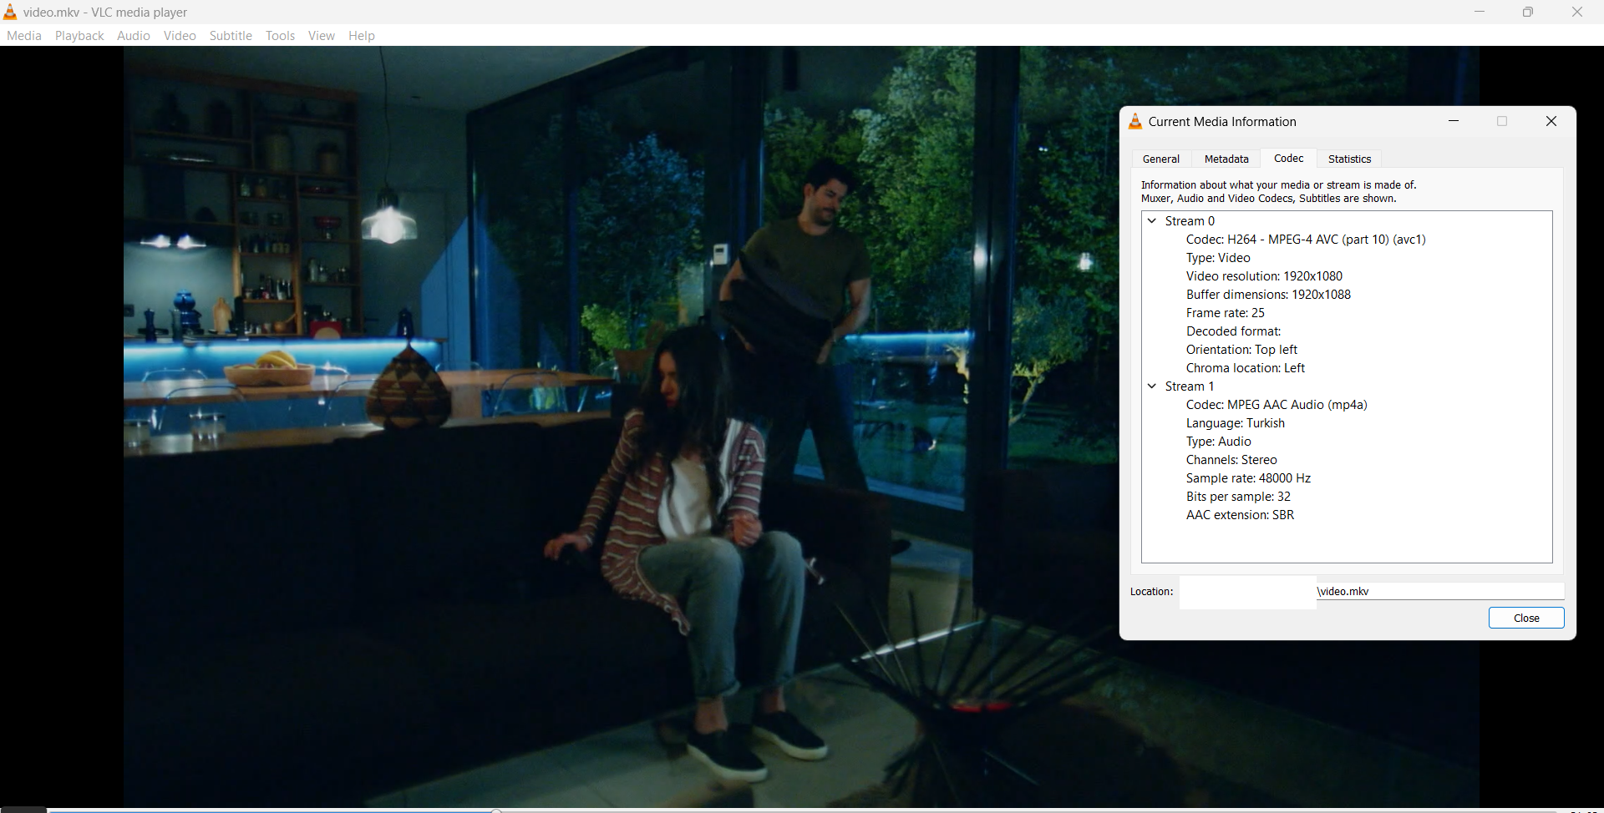Close the Current Media Information dialog with X
1604x813 pixels.
click(x=1551, y=121)
